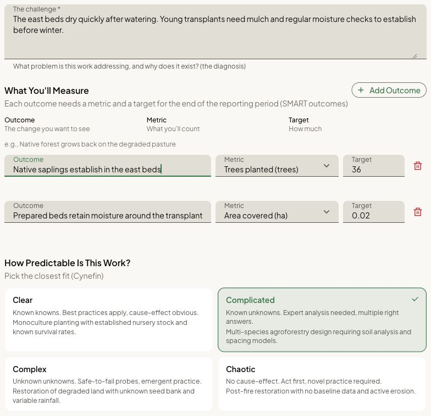Click the plus icon in Add Outcome
This screenshot has height=416, width=431.
tap(361, 90)
